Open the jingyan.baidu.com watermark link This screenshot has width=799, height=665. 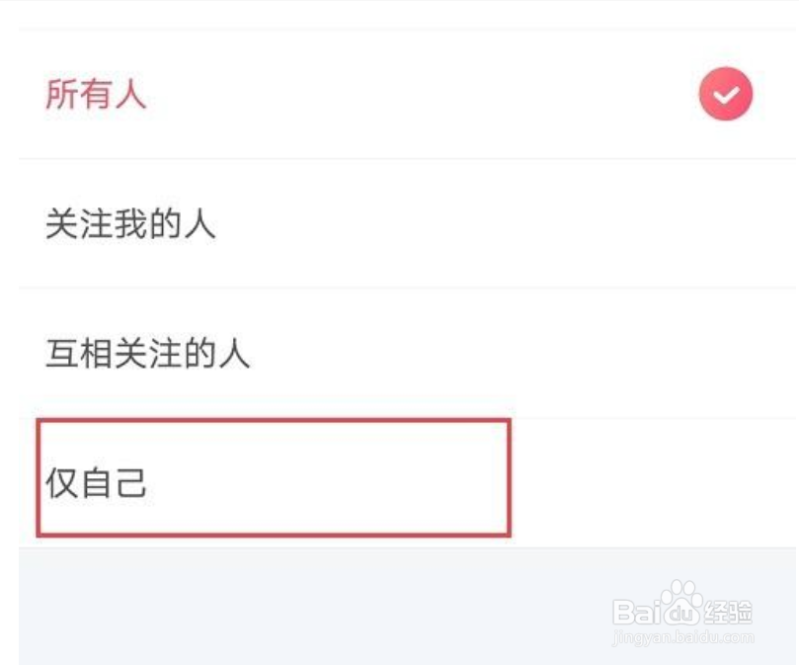pyautogui.click(x=682, y=637)
